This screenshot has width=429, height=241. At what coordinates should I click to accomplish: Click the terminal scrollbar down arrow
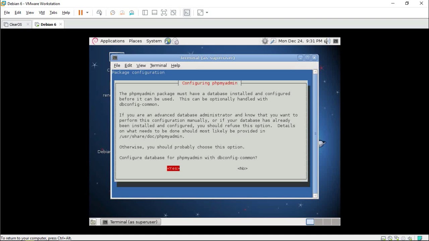315,195
